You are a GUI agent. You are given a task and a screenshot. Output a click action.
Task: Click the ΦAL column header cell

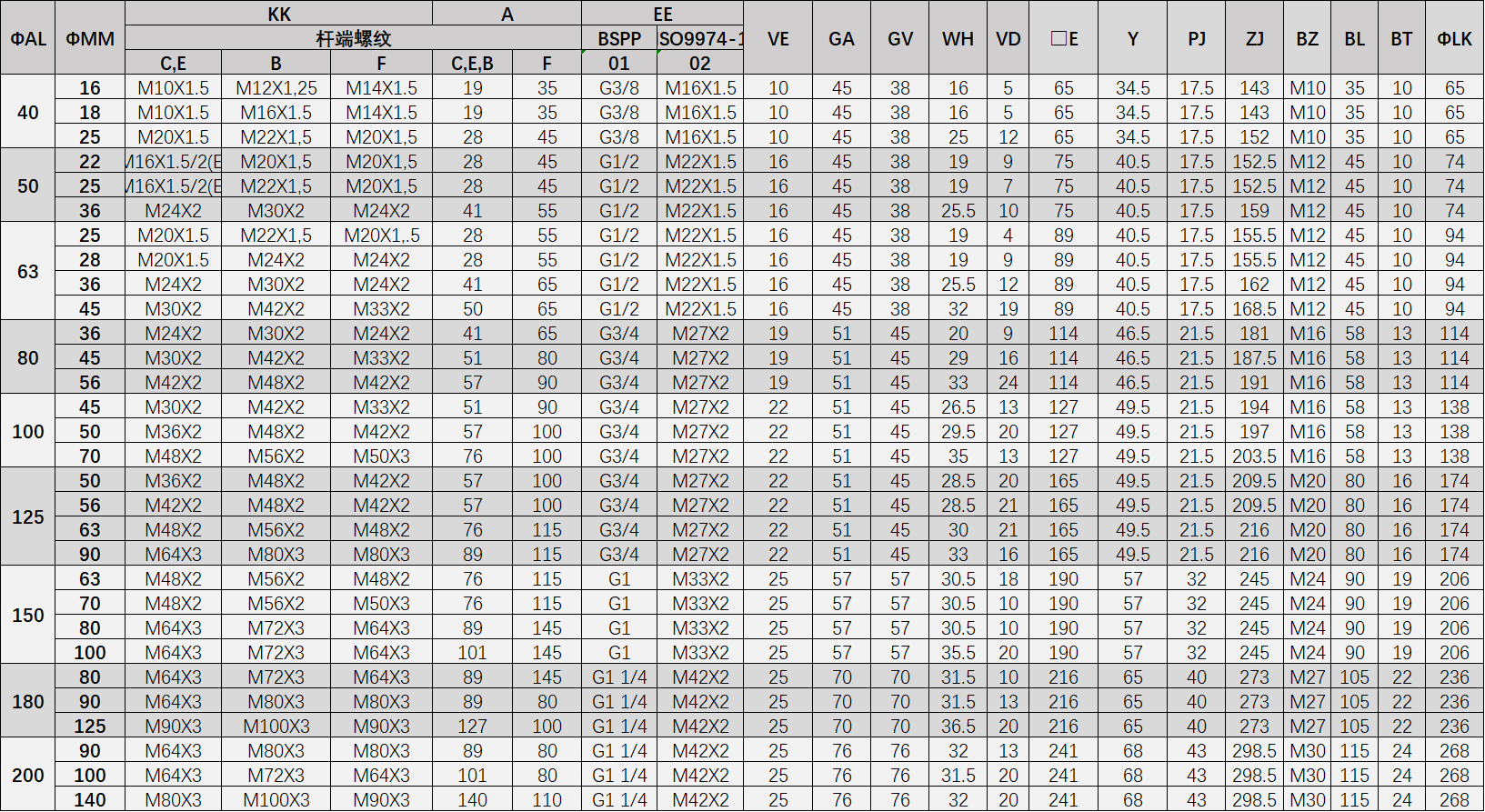coord(27,38)
